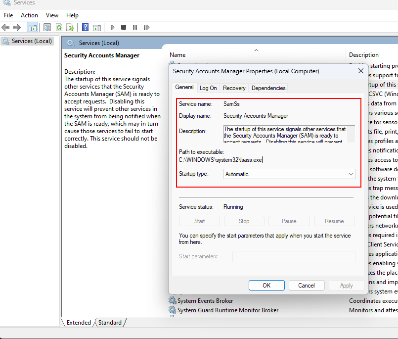Select the System Events Broker gear icon
The height and width of the screenshot is (339, 398).
(x=173, y=300)
